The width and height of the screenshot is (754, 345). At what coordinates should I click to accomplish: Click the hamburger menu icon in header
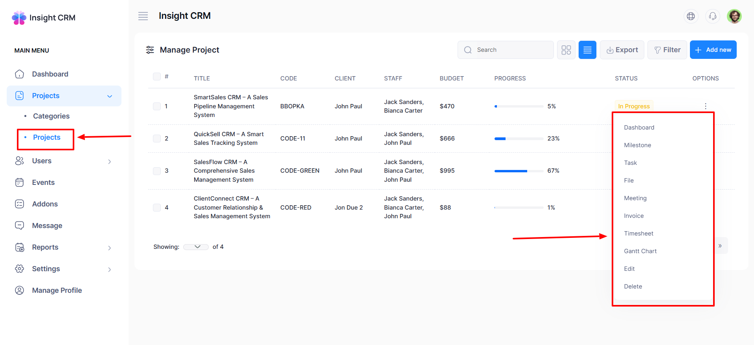[143, 16]
